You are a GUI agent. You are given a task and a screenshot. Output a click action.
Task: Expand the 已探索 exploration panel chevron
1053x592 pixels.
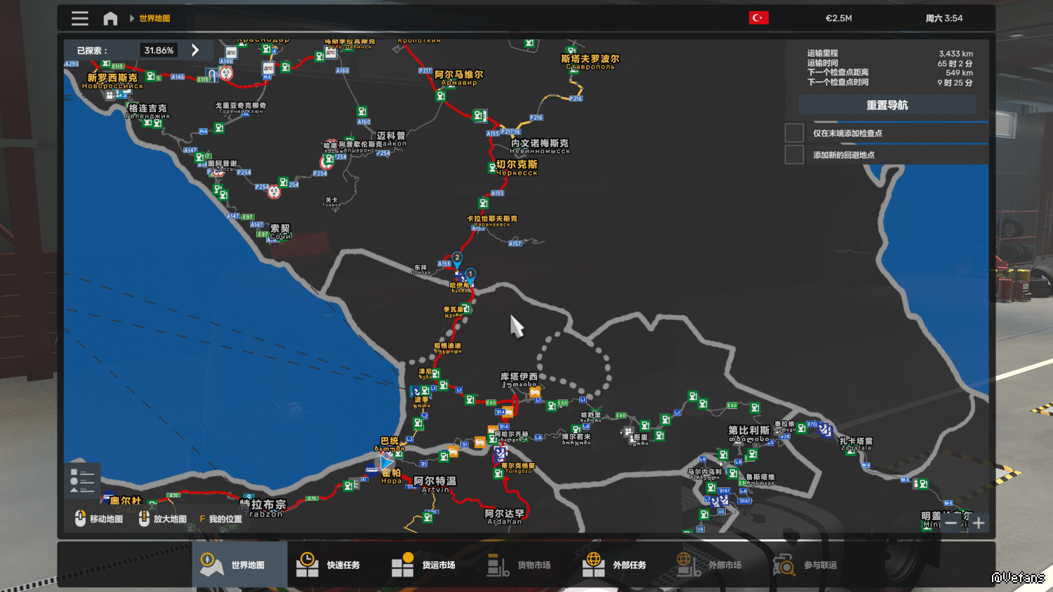[x=195, y=51]
